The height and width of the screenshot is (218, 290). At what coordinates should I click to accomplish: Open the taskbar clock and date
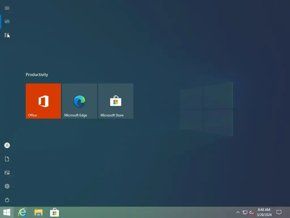click(264, 212)
